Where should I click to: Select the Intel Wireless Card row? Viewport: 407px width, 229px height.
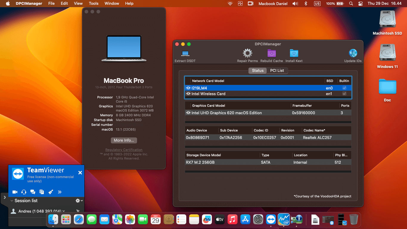[268, 94]
